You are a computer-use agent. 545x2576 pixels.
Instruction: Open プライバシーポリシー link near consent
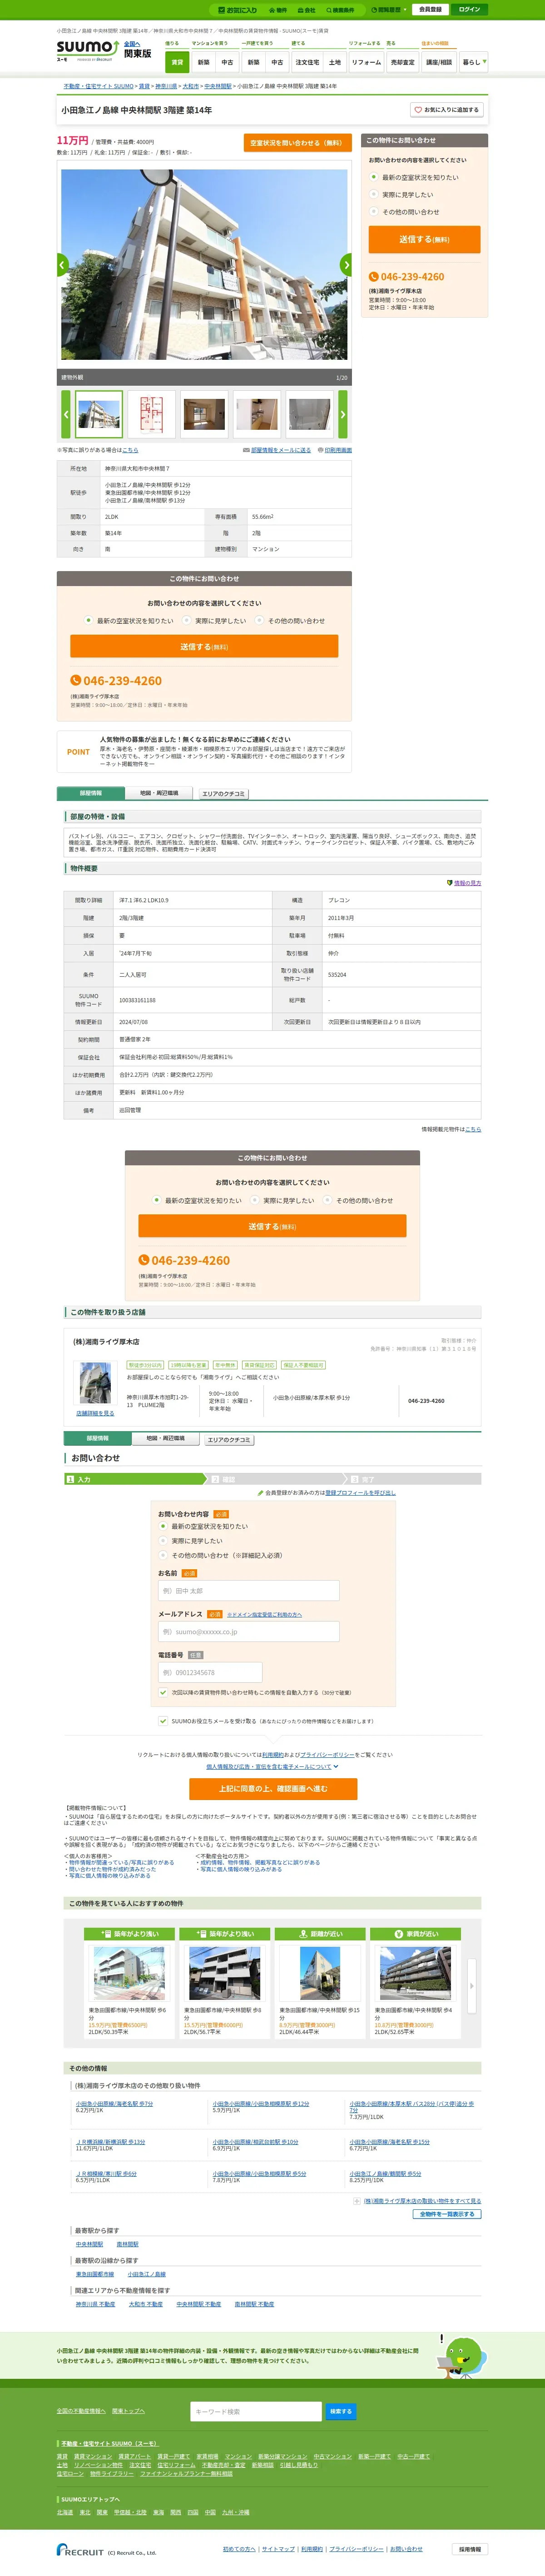(x=327, y=1755)
